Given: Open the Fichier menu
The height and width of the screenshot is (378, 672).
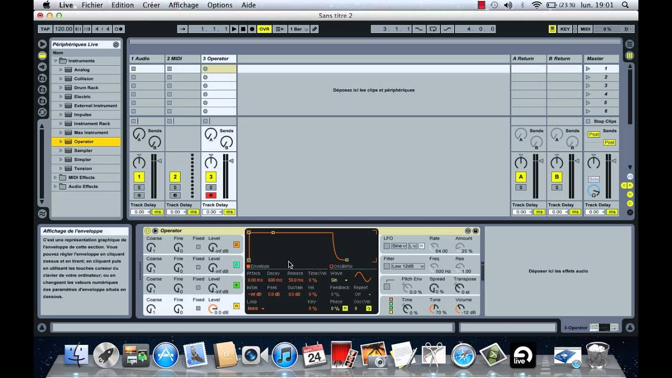Looking at the screenshot, I should pos(92,5).
